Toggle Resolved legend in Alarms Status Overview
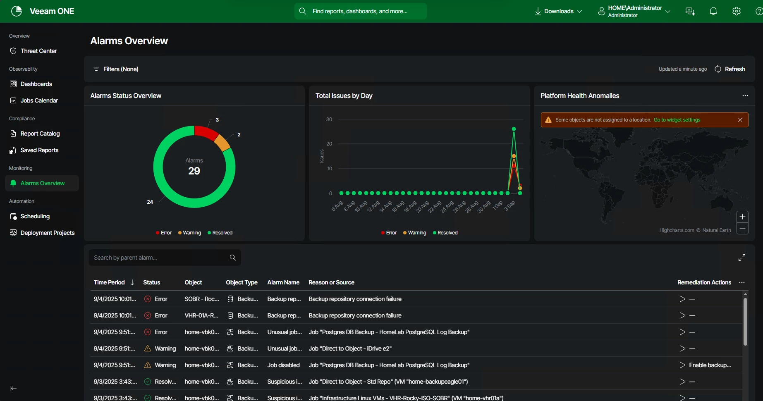Viewport: 763px width, 401px height. 220,233
